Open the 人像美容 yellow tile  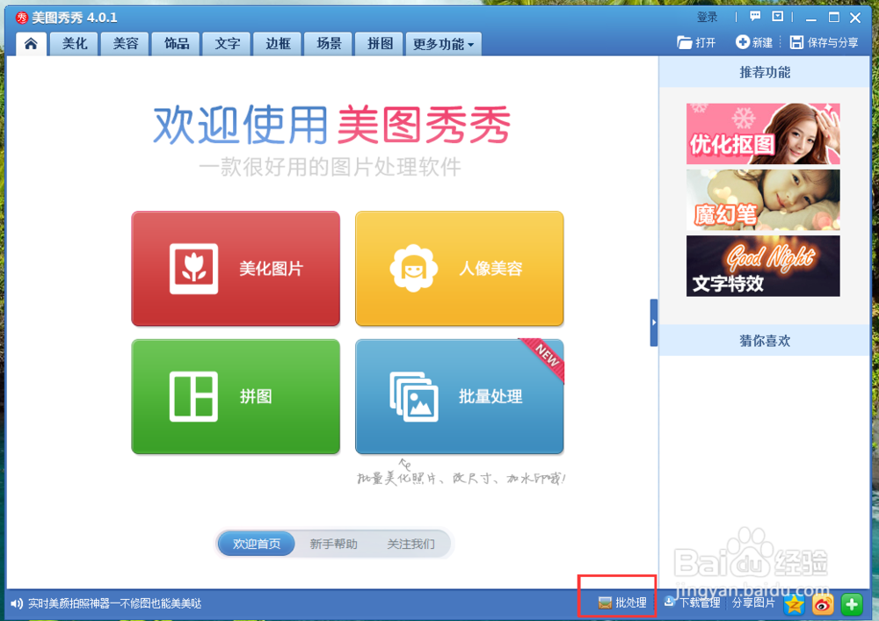pos(459,268)
